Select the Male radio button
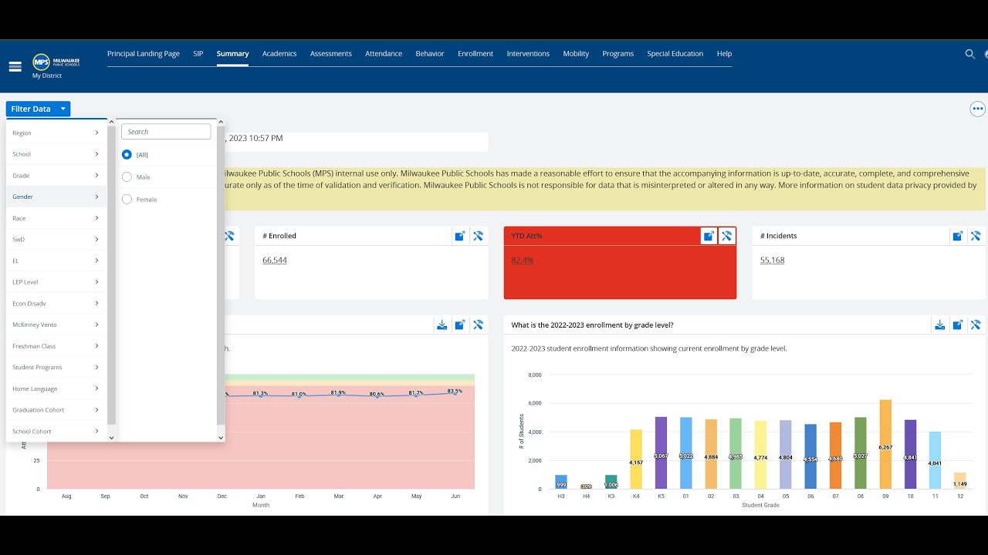The height and width of the screenshot is (555, 988). pyautogui.click(x=127, y=177)
